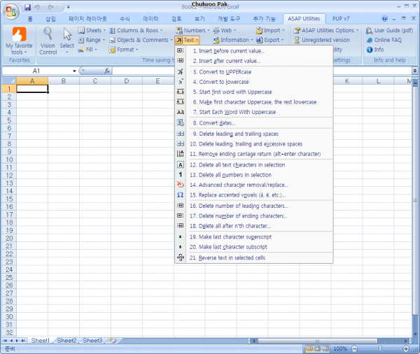Click the Reverse text in selected cells icon
The image size is (420, 354).
click(181, 257)
